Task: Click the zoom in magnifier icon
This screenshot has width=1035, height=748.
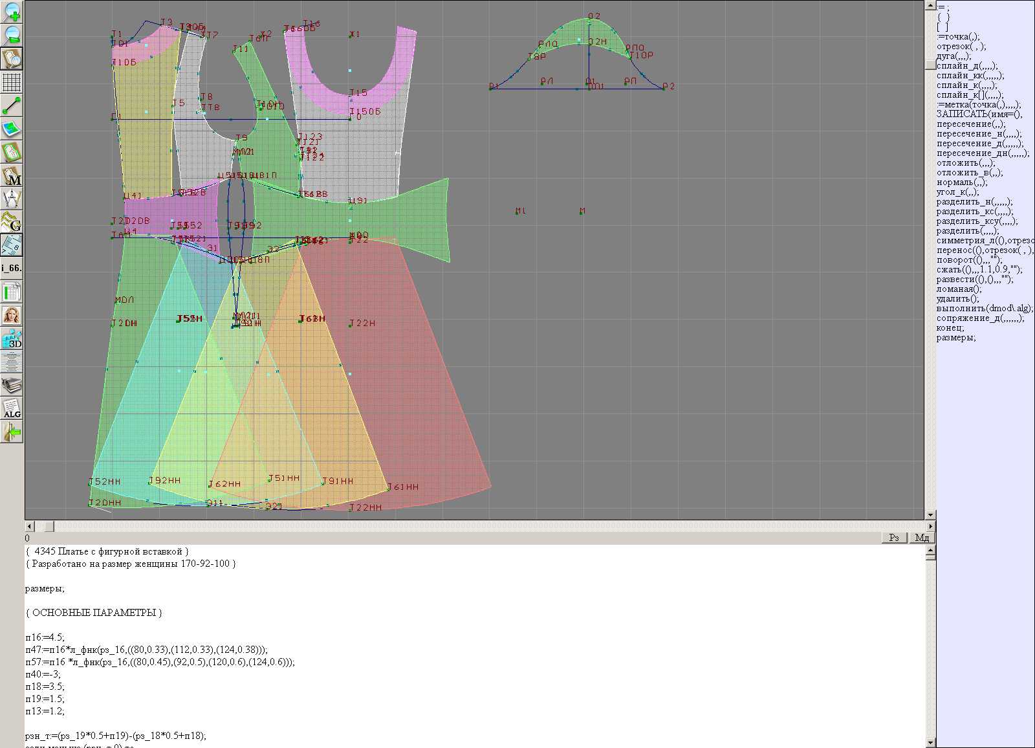Action: 12,12
